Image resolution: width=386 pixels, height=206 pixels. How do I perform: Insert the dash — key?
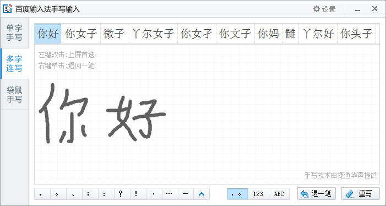point(186,194)
